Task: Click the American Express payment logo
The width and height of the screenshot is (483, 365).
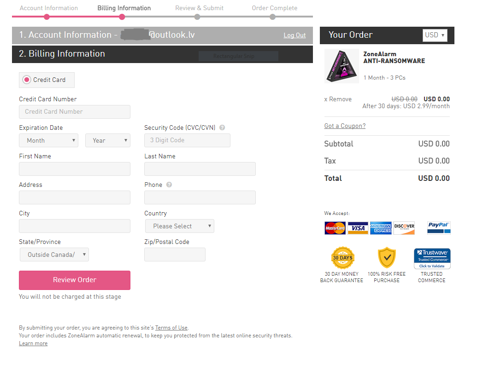Action: (x=381, y=228)
